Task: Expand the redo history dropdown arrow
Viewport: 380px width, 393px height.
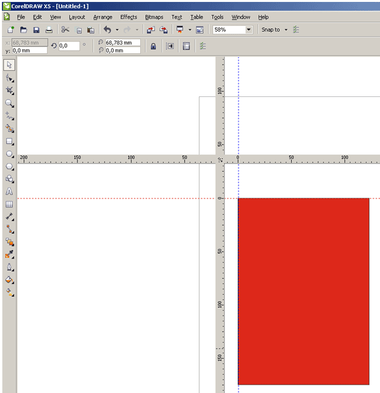Action: [x=137, y=30]
